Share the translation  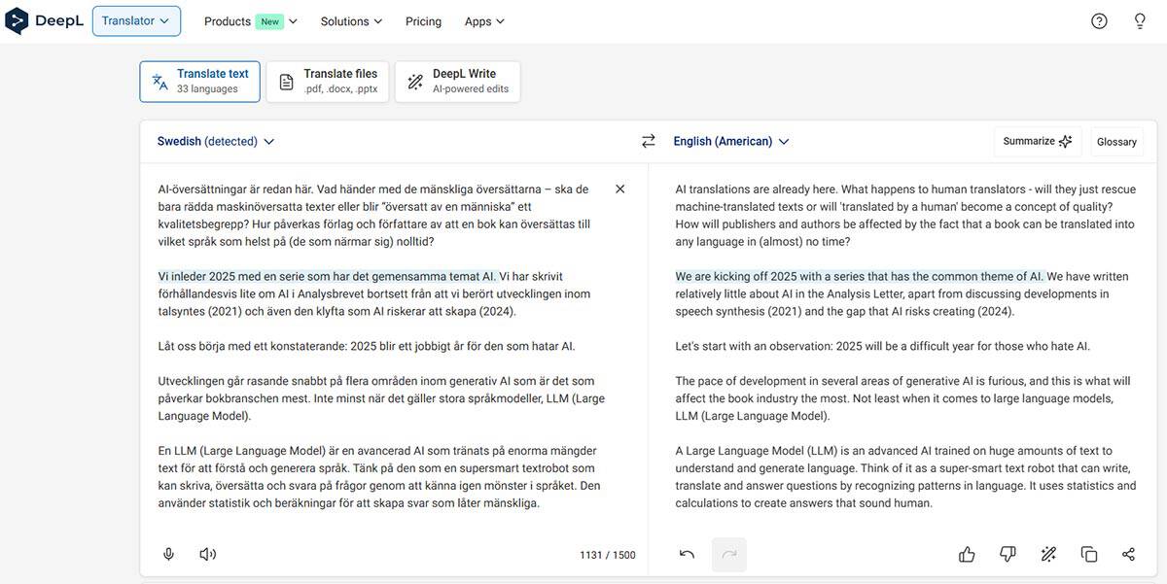[1128, 554]
